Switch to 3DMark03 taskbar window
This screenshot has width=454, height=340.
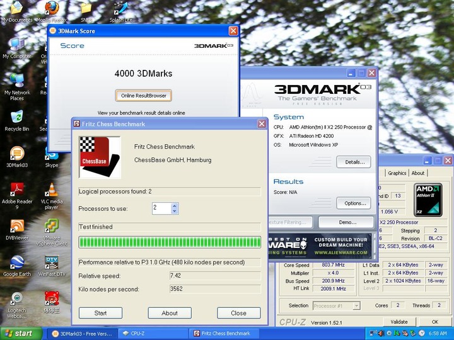click(82, 334)
